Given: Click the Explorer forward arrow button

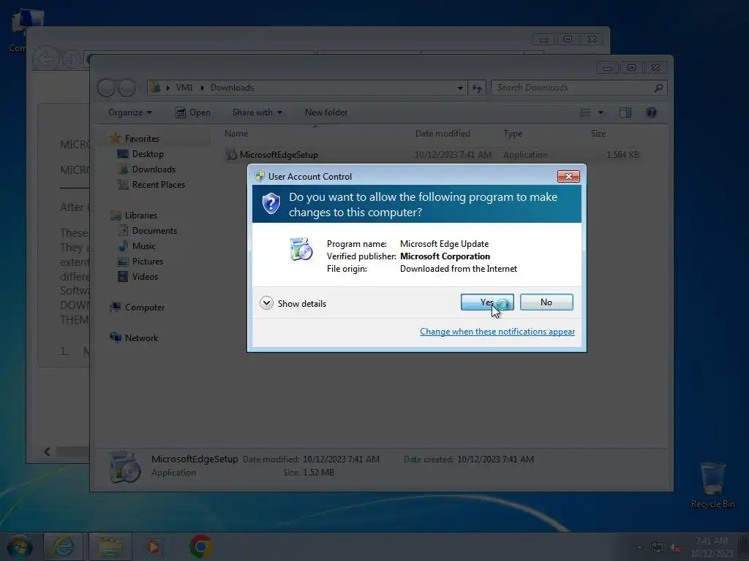Looking at the screenshot, I should pyautogui.click(x=127, y=88).
